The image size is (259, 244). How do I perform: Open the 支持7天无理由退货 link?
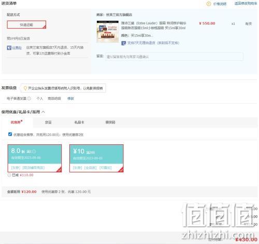pos(153,43)
